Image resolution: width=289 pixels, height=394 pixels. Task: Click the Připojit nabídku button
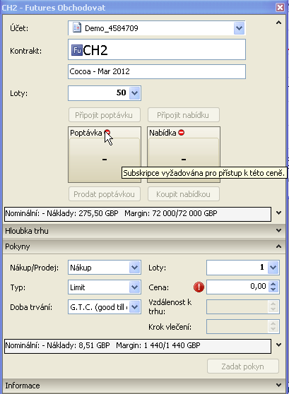[183, 115]
